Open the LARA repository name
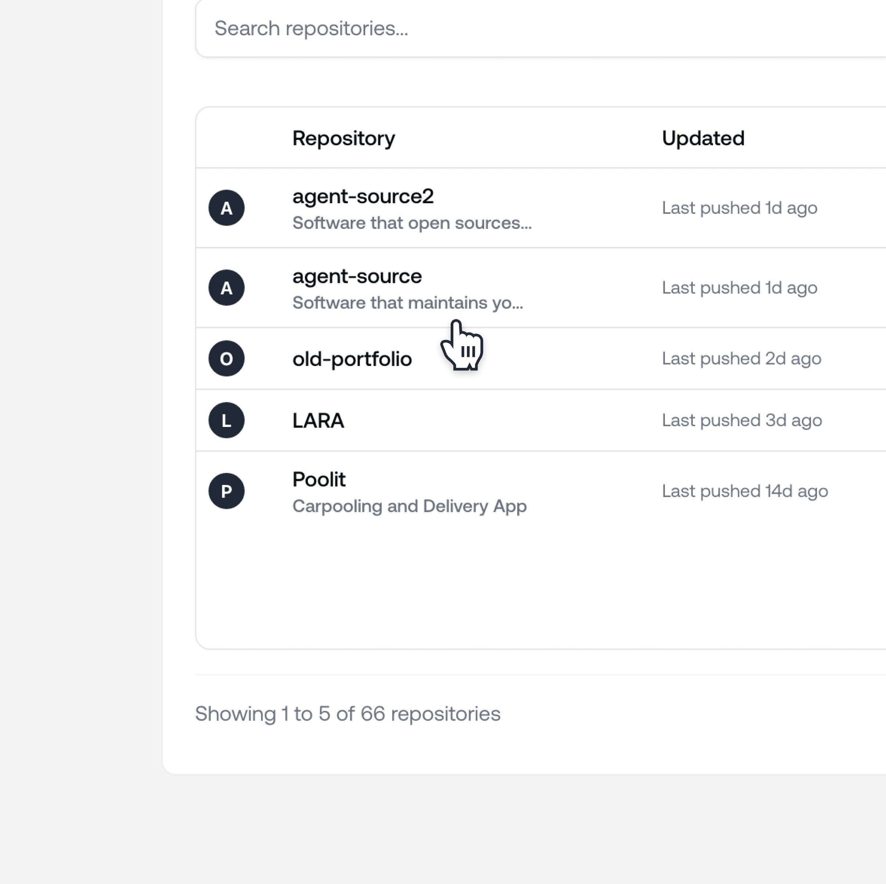886x884 pixels. 318,420
